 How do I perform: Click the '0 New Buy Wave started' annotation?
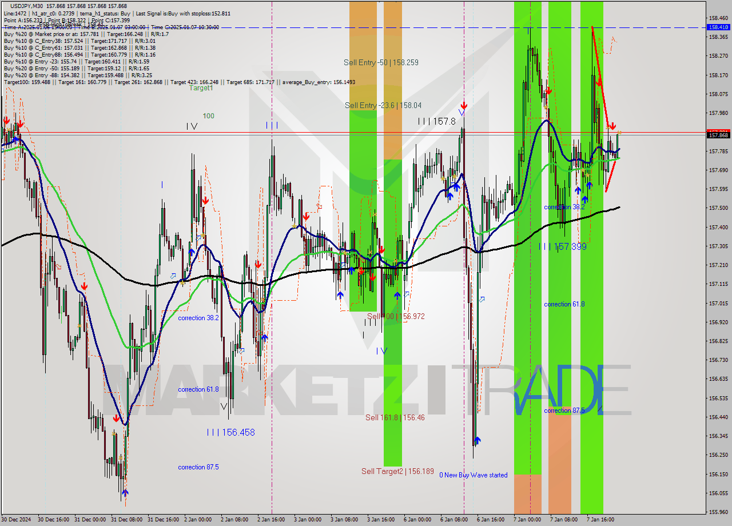pyautogui.click(x=473, y=475)
